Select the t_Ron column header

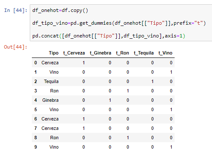[x=122, y=53]
